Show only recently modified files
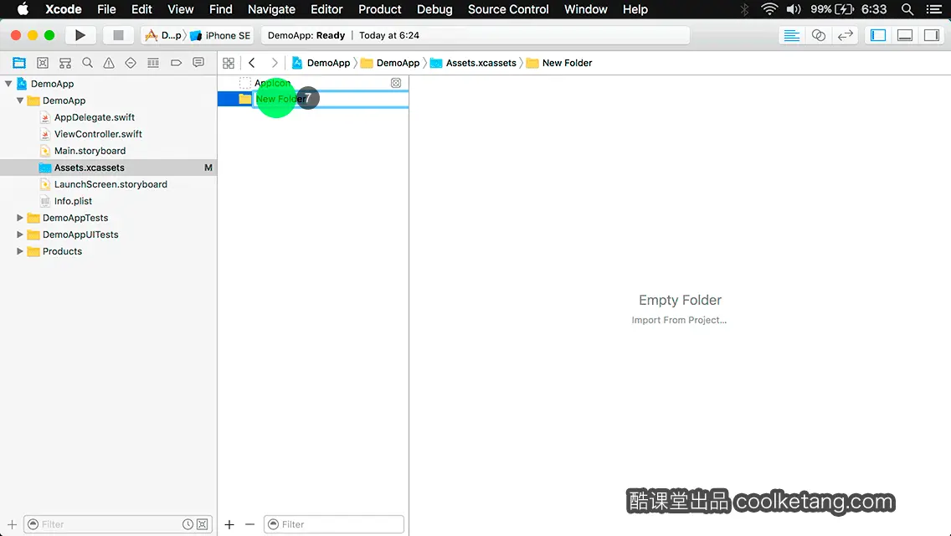 coord(188,524)
